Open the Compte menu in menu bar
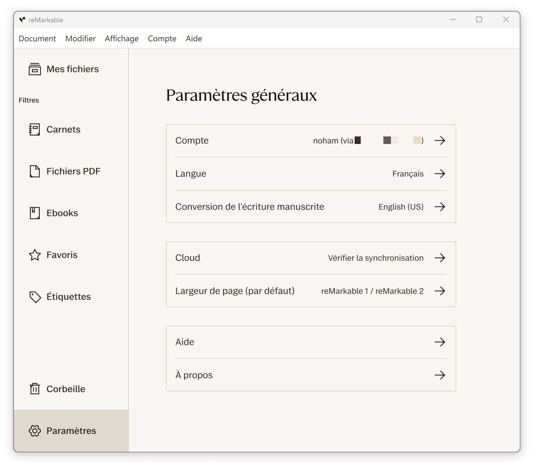Viewport: 534px width, 468px height. pos(162,39)
